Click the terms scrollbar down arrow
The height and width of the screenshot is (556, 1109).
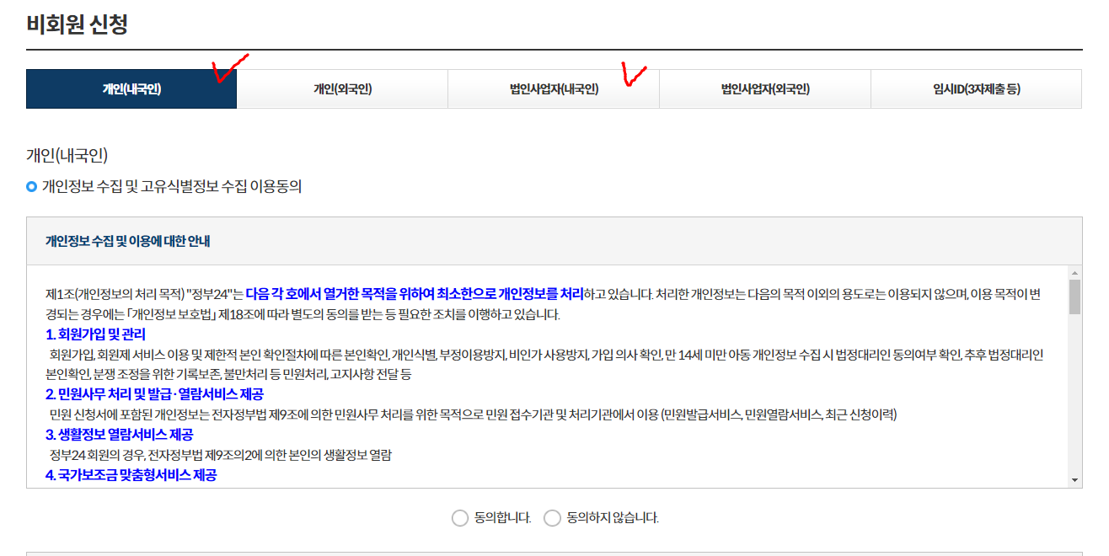pos(1074,480)
